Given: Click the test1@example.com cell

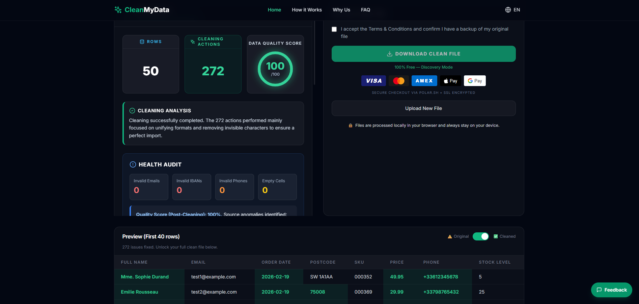Looking at the screenshot, I should click(x=220, y=277).
